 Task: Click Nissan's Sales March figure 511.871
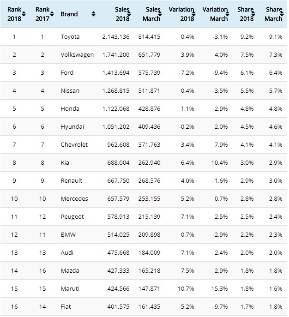pos(149,90)
